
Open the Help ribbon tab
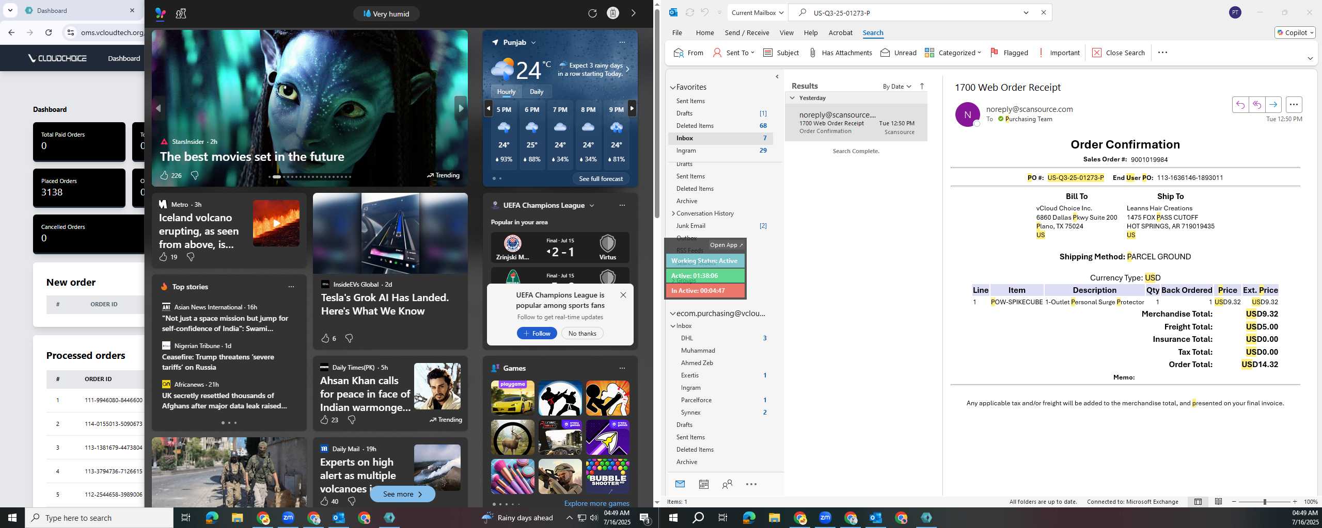pyautogui.click(x=811, y=32)
